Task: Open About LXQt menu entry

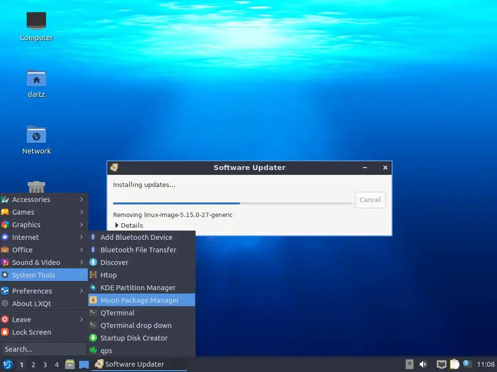Action: tap(44, 303)
